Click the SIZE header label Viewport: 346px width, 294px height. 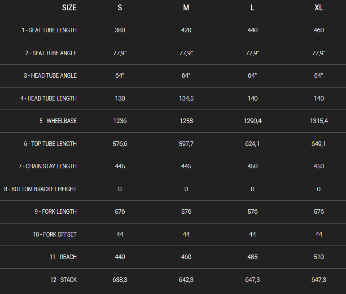pos(69,8)
